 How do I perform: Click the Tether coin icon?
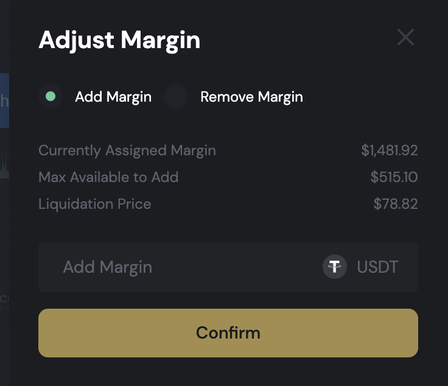334,267
